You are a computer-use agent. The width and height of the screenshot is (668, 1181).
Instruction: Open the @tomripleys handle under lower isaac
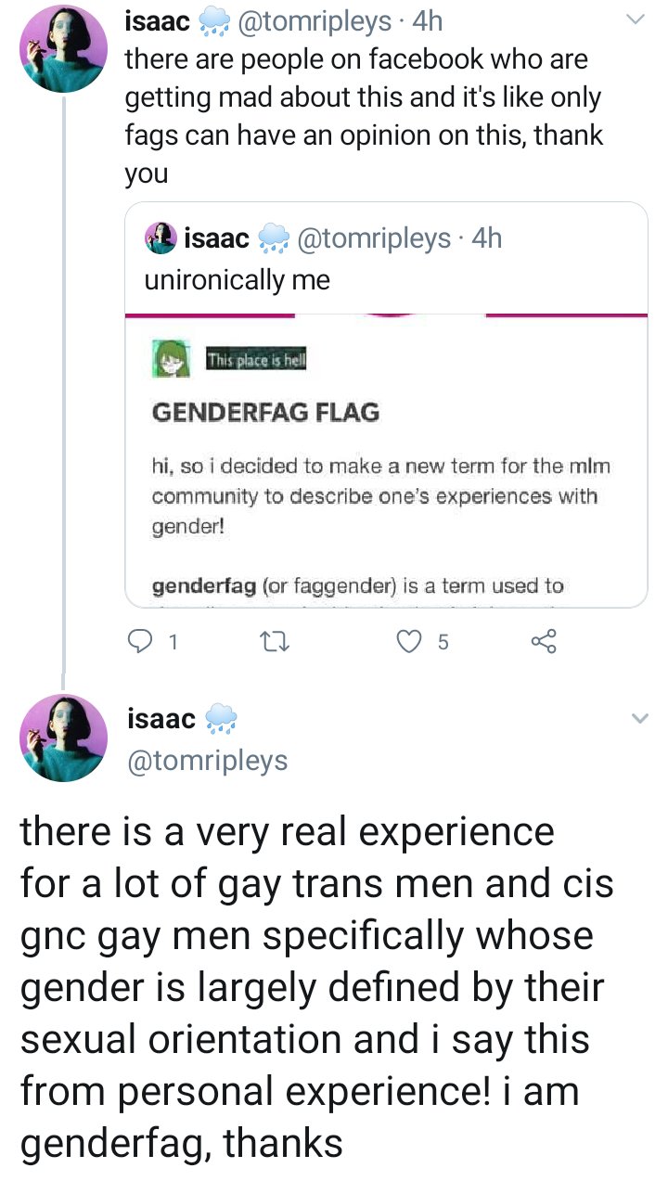point(207,761)
